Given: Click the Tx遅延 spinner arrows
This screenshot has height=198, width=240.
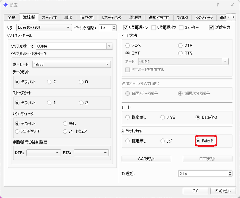Looking at the screenshot, I should click(230, 174).
